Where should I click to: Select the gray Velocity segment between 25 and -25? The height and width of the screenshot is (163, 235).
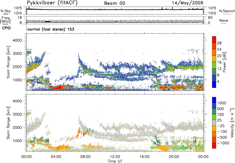tap(214, 123)
